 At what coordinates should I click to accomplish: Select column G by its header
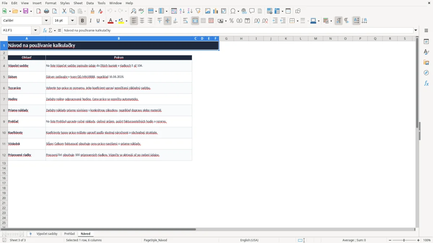(226, 39)
